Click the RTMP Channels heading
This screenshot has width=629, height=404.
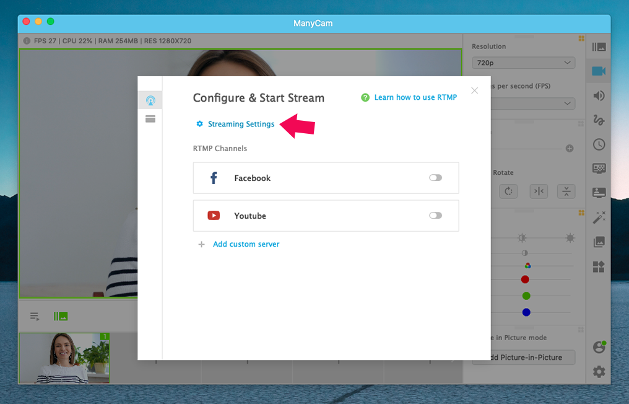click(220, 149)
